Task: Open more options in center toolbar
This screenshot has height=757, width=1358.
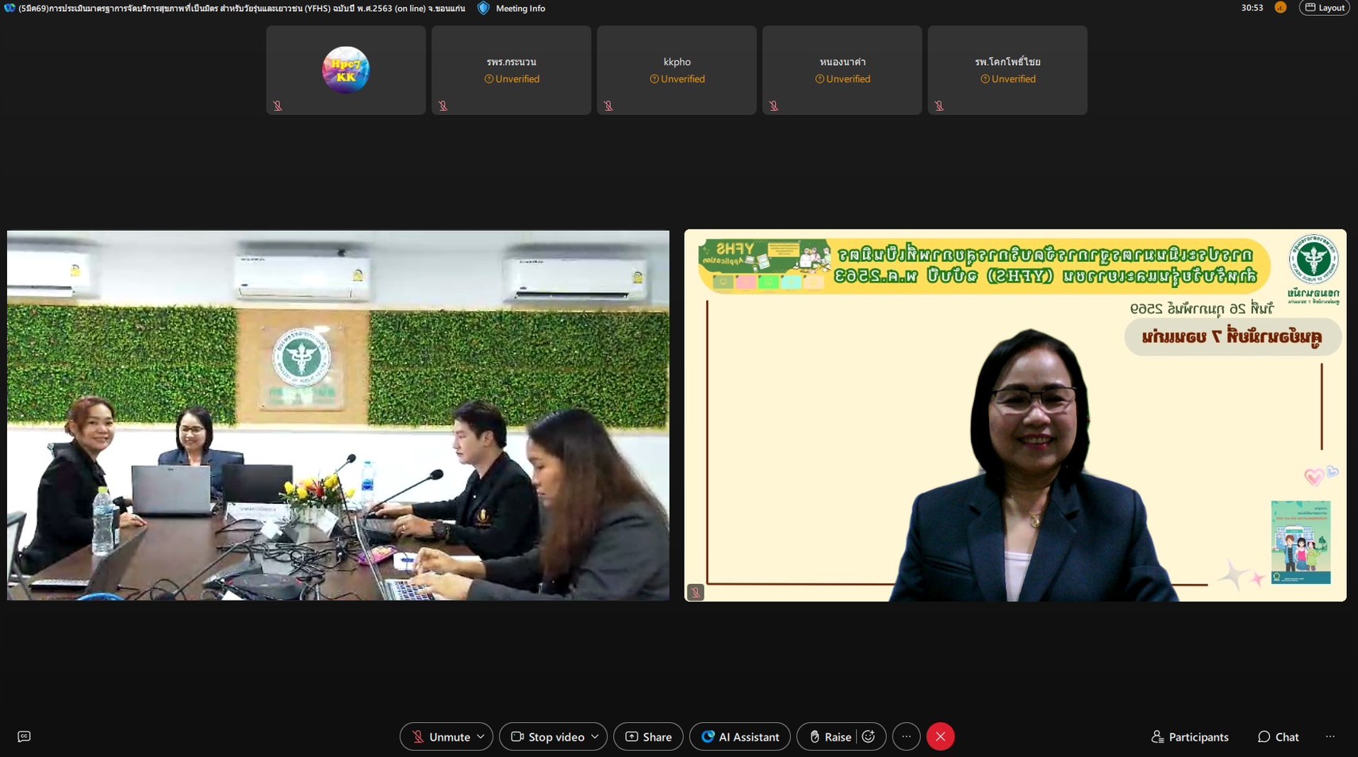Action: [x=906, y=736]
